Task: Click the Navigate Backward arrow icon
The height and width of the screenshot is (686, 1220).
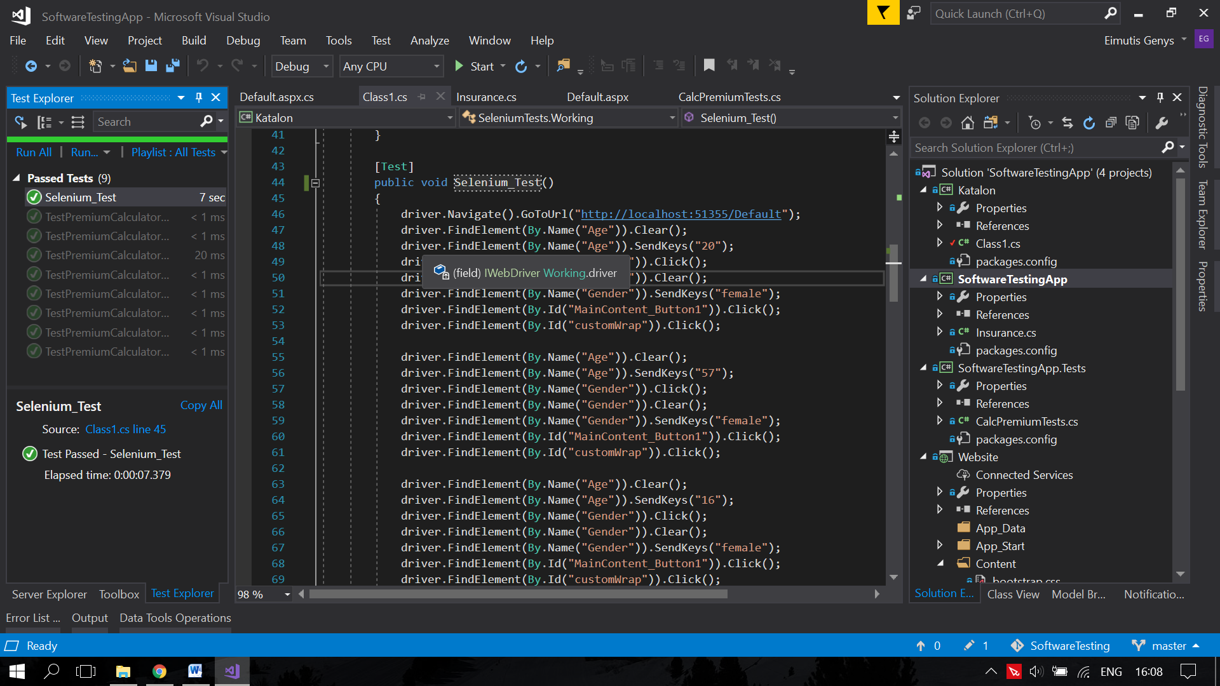Action: [x=30, y=66]
